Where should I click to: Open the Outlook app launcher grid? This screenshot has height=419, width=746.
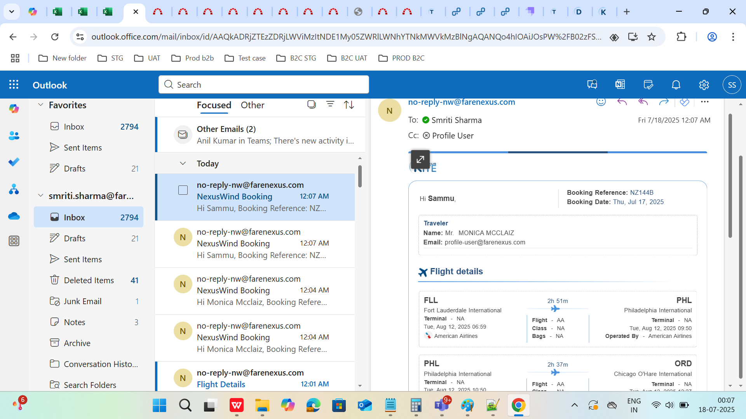click(14, 85)
